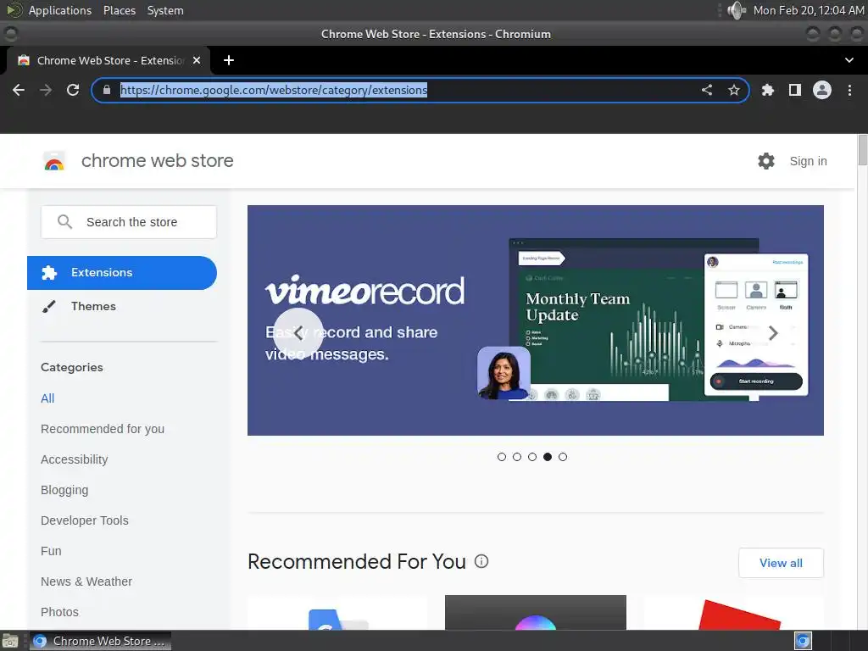Click the show desktop icon in the bottom panel
The height and width of the screenshot is (651, 868).
10,641
